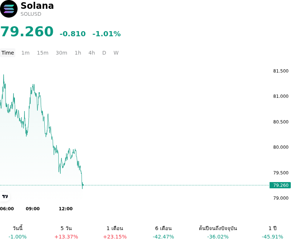Screen dimensions: 293x244
Task: Open the TradingView logo badge
Action: 5,196
